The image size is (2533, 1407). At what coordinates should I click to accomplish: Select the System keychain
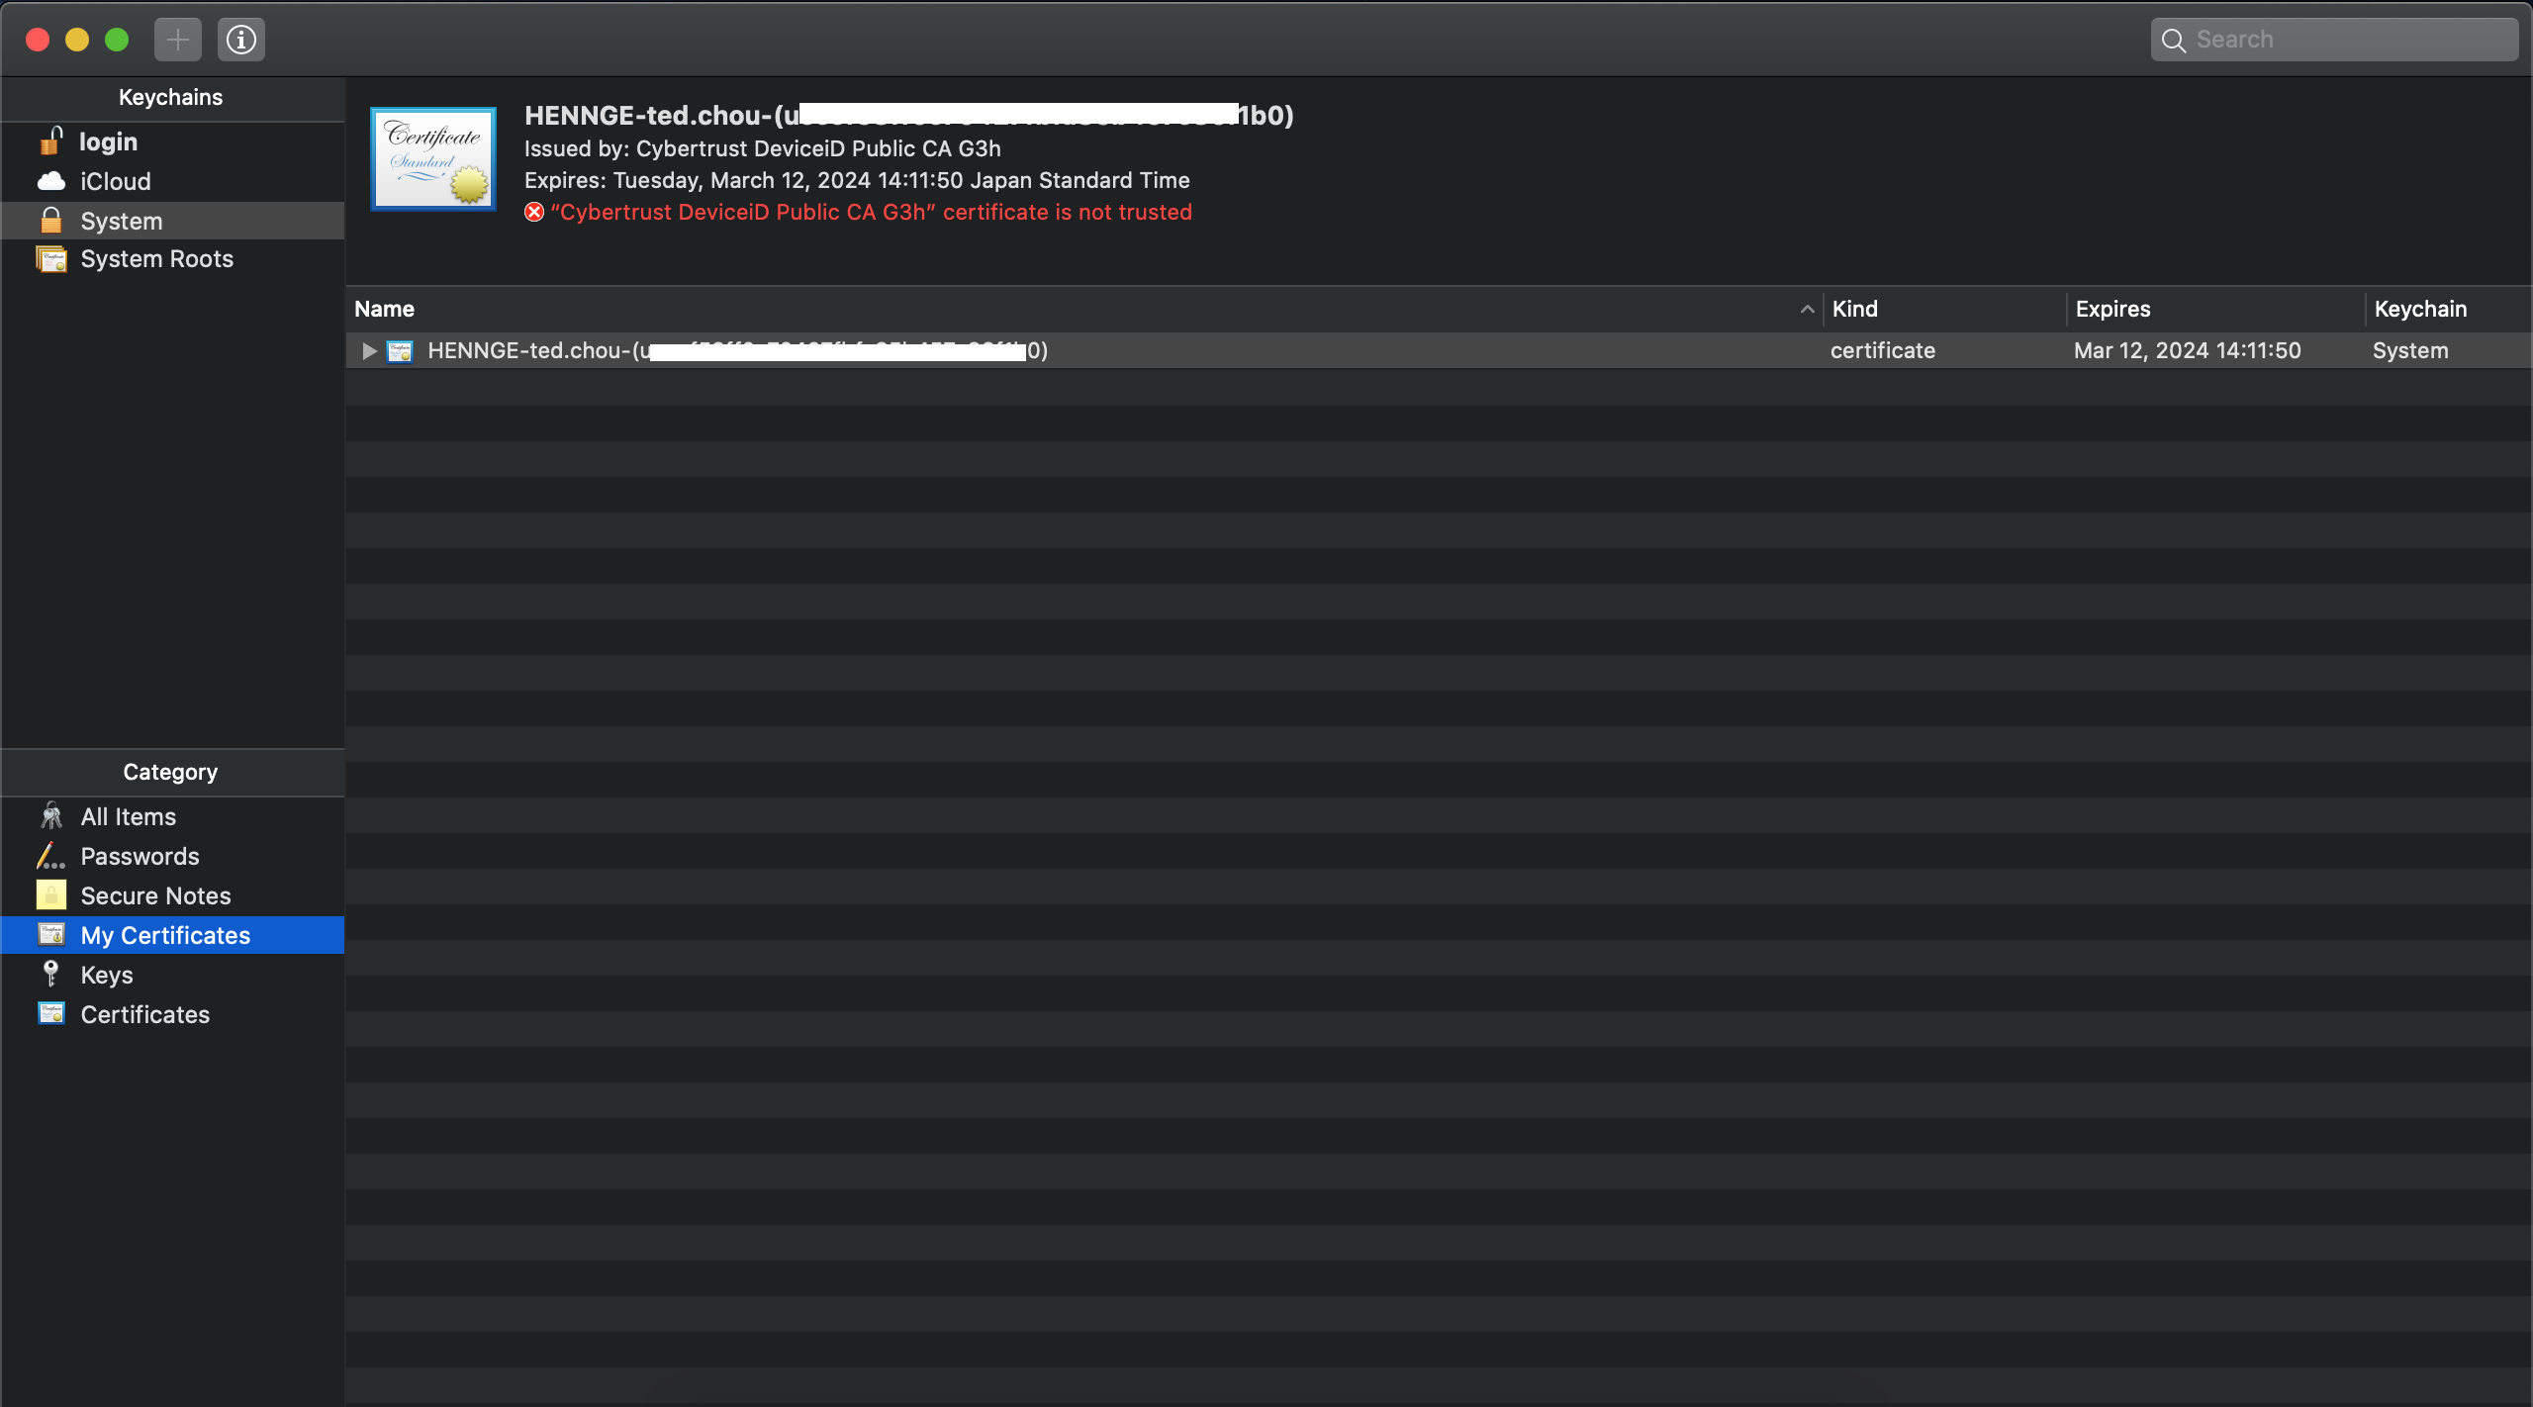click(172, 221)
